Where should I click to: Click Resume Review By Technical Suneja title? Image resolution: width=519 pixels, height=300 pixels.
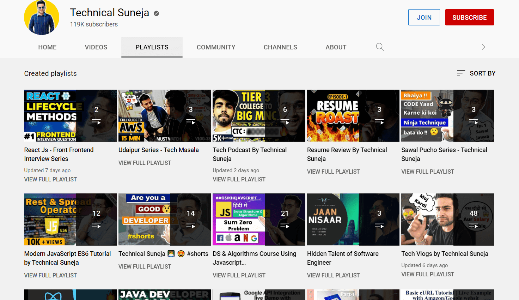click(347, 154)
